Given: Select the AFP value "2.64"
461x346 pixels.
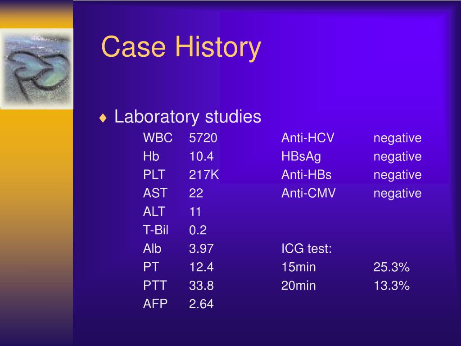Looking at the screenshot, I should 201,304.
